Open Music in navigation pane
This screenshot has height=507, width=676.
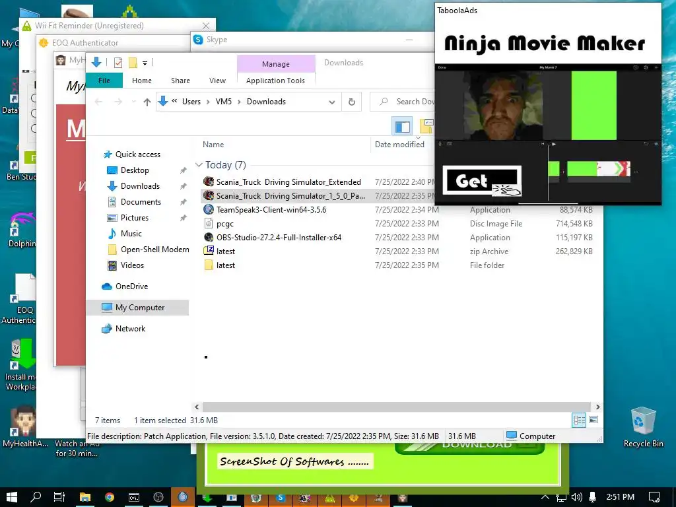[131, 234]
